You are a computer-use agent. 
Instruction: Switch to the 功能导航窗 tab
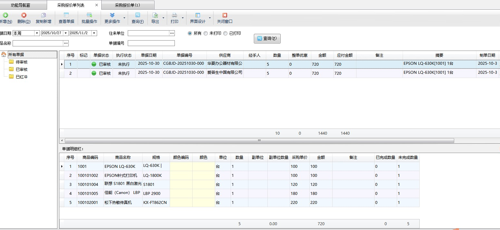(21, 5)
